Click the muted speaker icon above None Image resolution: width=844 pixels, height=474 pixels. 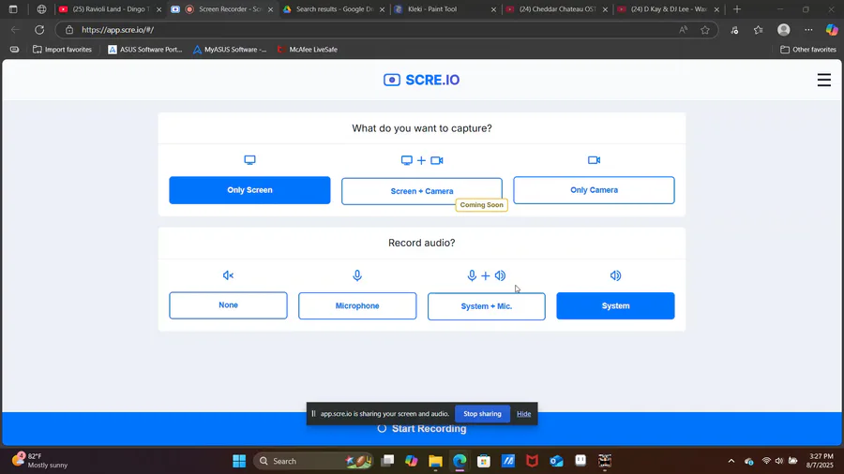pyautogui.click(x=228, y=275)
